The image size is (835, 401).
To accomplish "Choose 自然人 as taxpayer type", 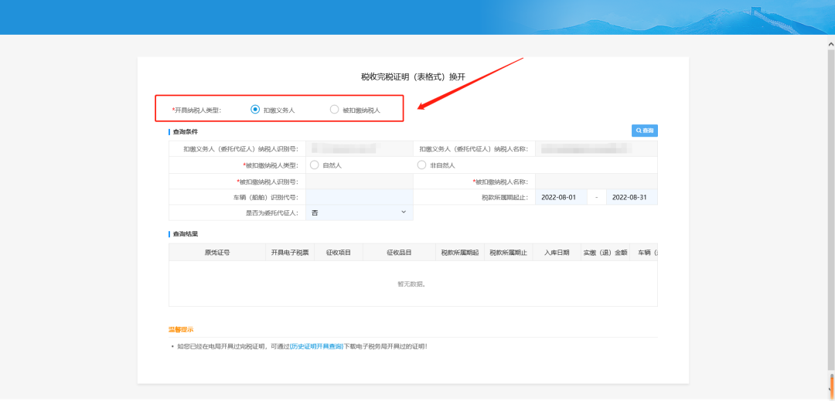I will pyautogui.click(x=315, y=165).
